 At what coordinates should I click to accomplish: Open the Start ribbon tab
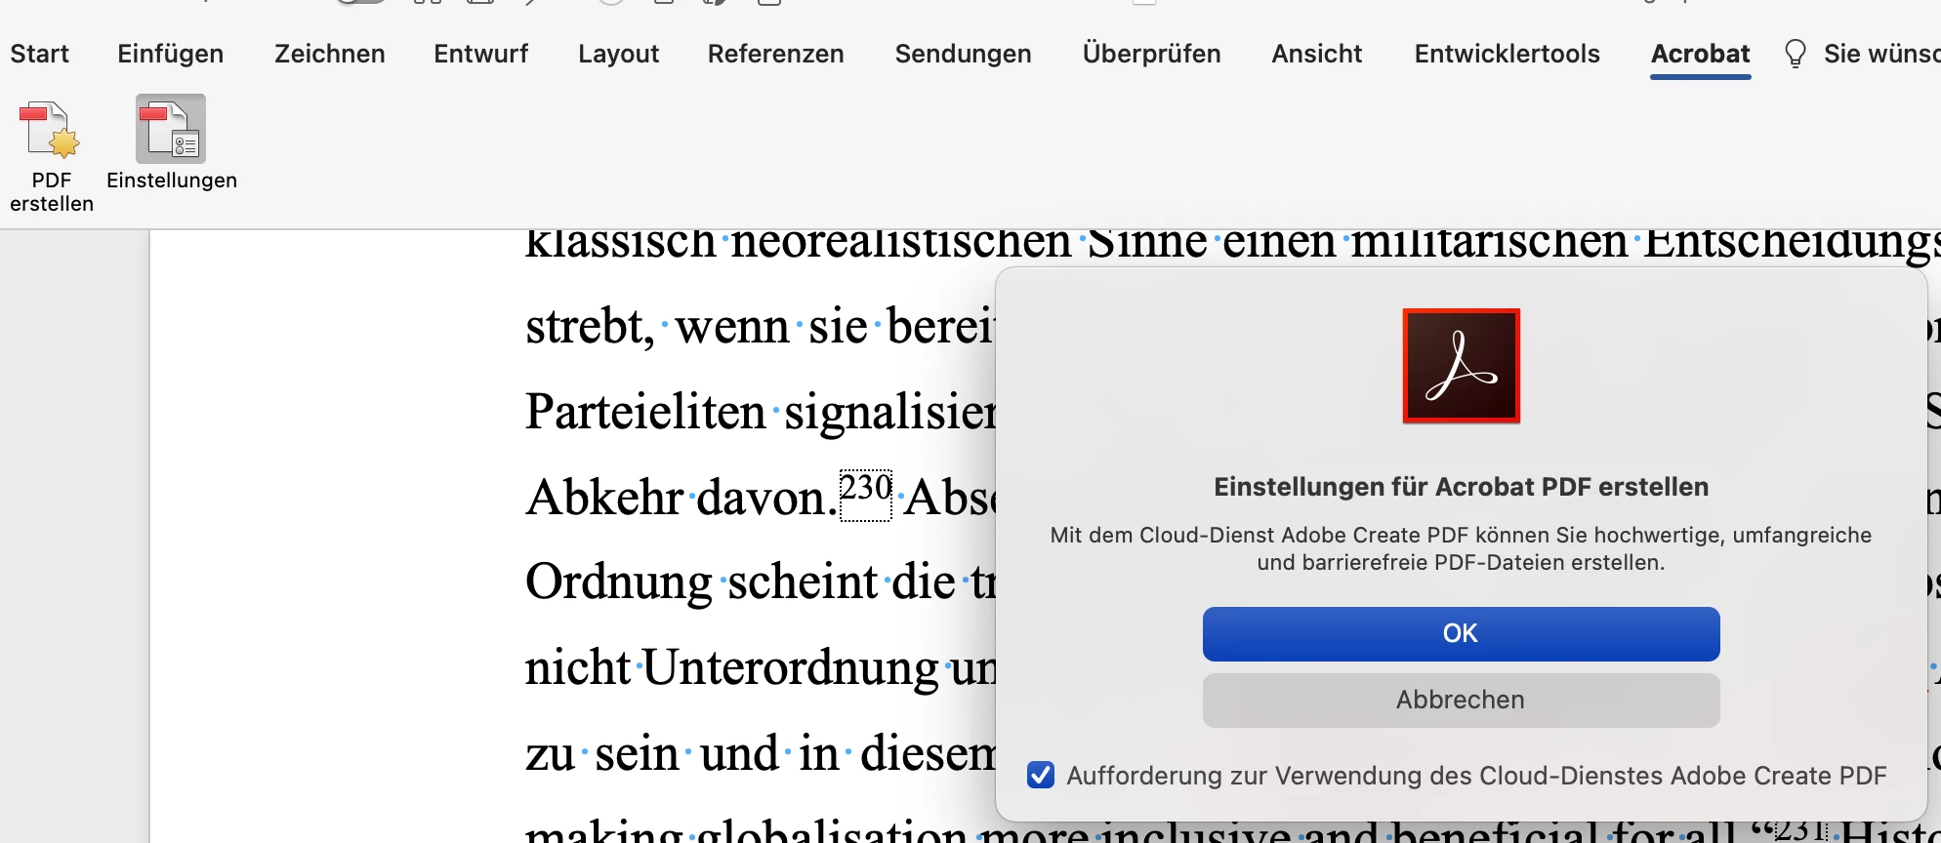40,54
